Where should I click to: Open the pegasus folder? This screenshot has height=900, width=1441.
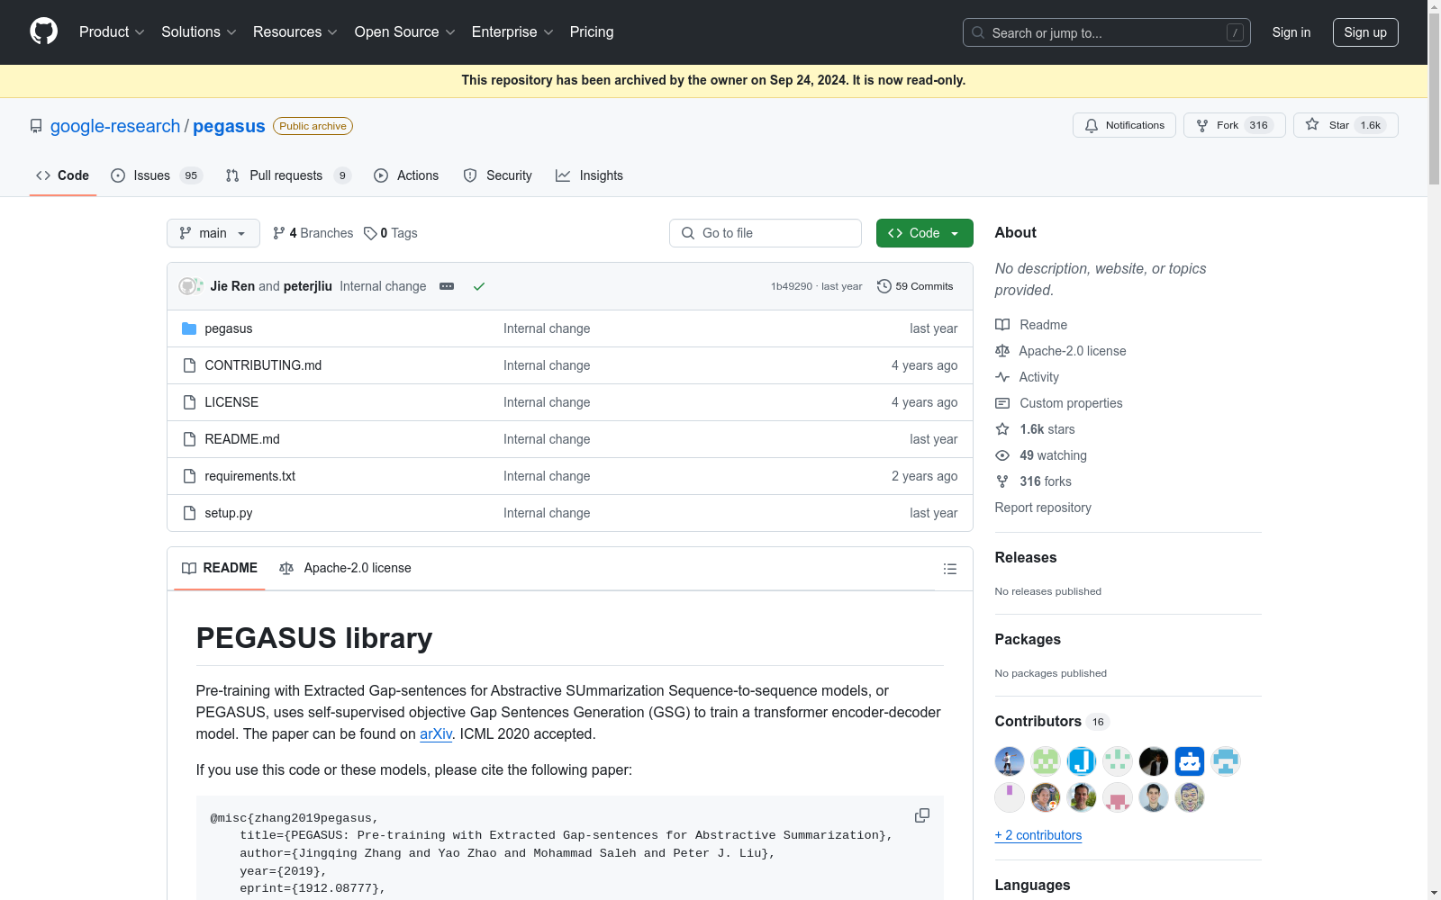click(228, 328)
